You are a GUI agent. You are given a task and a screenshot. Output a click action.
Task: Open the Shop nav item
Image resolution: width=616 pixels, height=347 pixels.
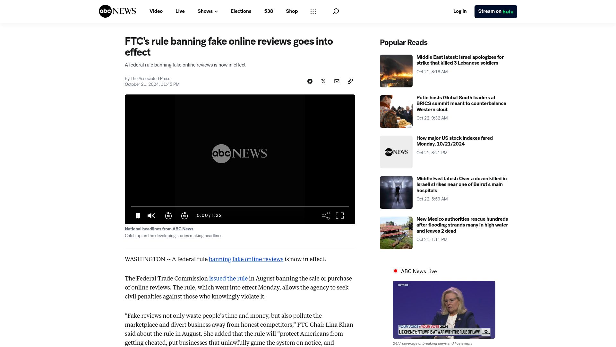pyautogui.click(x=292, y=11)
